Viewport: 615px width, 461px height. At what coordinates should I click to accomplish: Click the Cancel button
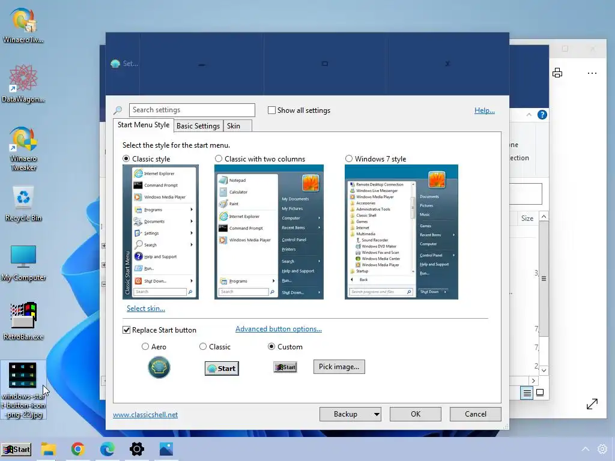point(476,414)
